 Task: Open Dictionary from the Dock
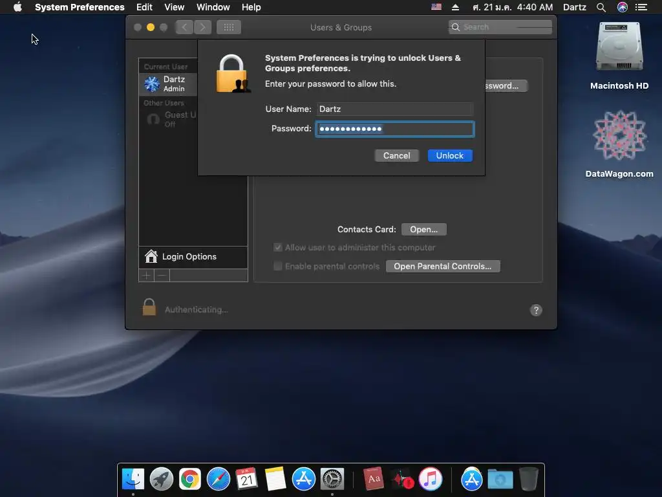[374, 479]
